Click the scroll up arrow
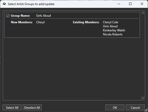 pyautogui.click(x=143, y=12)
